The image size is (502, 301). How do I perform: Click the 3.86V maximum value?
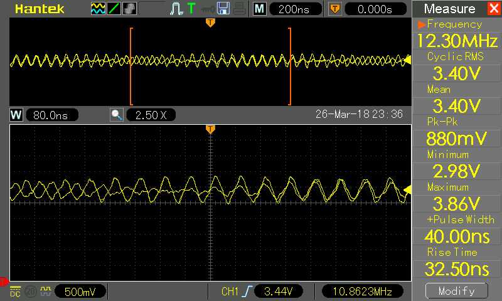[x=457, y=204]
